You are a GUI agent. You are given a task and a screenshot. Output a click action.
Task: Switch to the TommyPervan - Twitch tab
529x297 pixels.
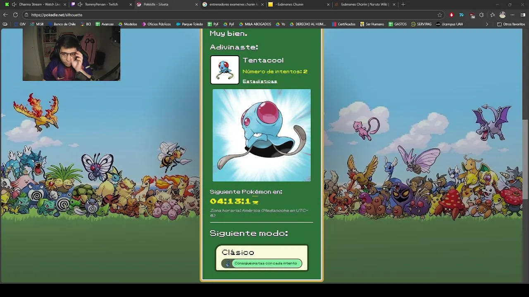[101, 5]
